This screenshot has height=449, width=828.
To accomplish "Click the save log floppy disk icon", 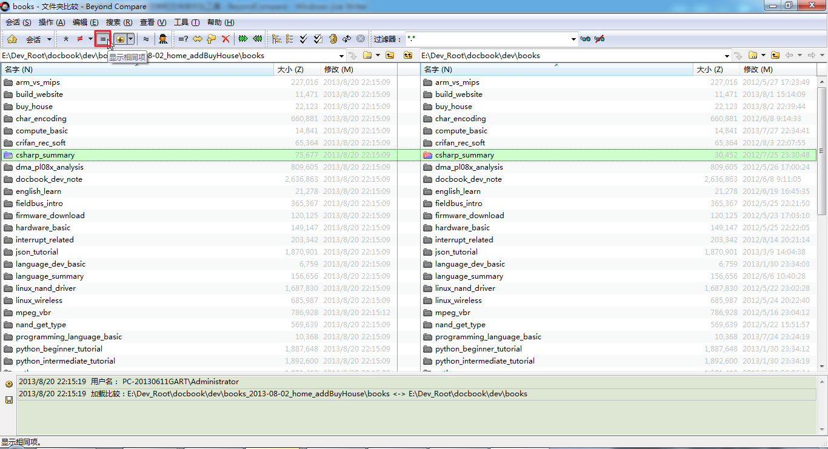I will [x=9, y=400].
